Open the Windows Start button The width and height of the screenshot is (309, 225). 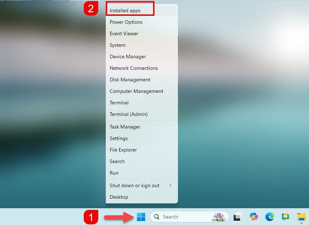[141, 217]
